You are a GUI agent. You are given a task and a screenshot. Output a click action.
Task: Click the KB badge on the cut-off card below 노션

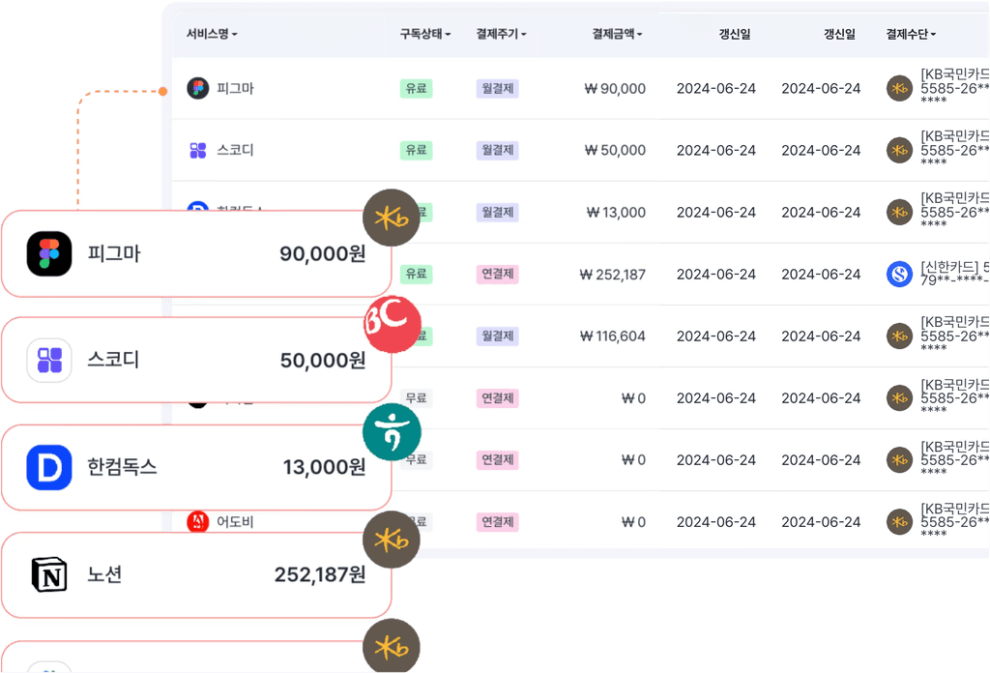point(392,646)
